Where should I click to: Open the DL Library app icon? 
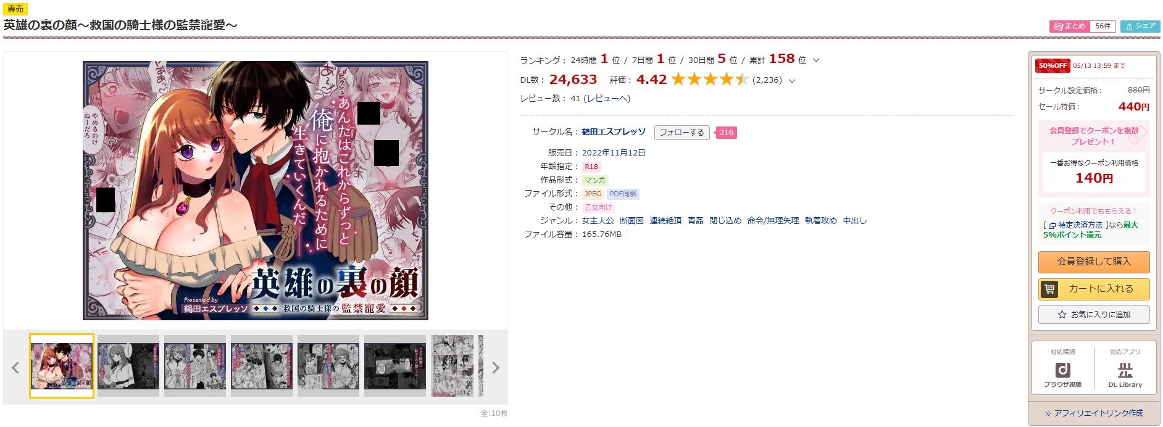point(1125,370)
